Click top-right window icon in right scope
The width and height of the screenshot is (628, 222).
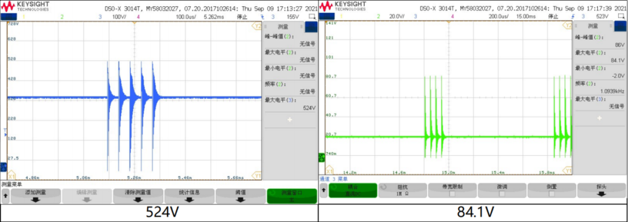coord(621,16)
